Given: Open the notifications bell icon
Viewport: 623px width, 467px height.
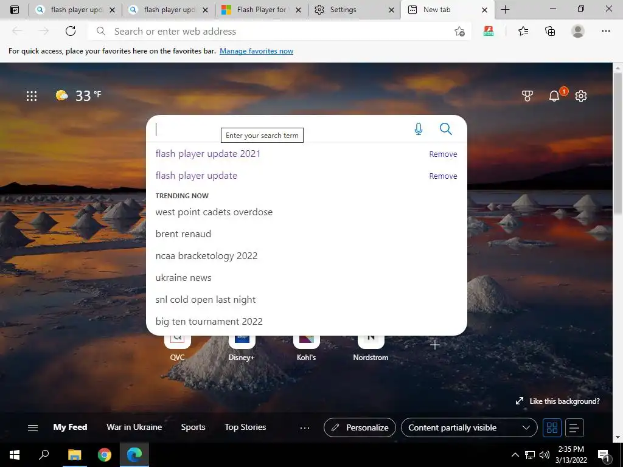Looking at the screenshot, I should (x=554, y=95).
